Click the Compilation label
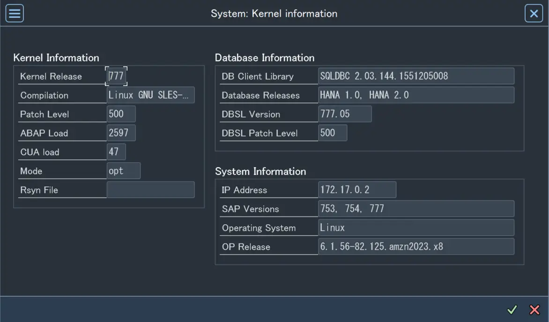 (44, 95)
